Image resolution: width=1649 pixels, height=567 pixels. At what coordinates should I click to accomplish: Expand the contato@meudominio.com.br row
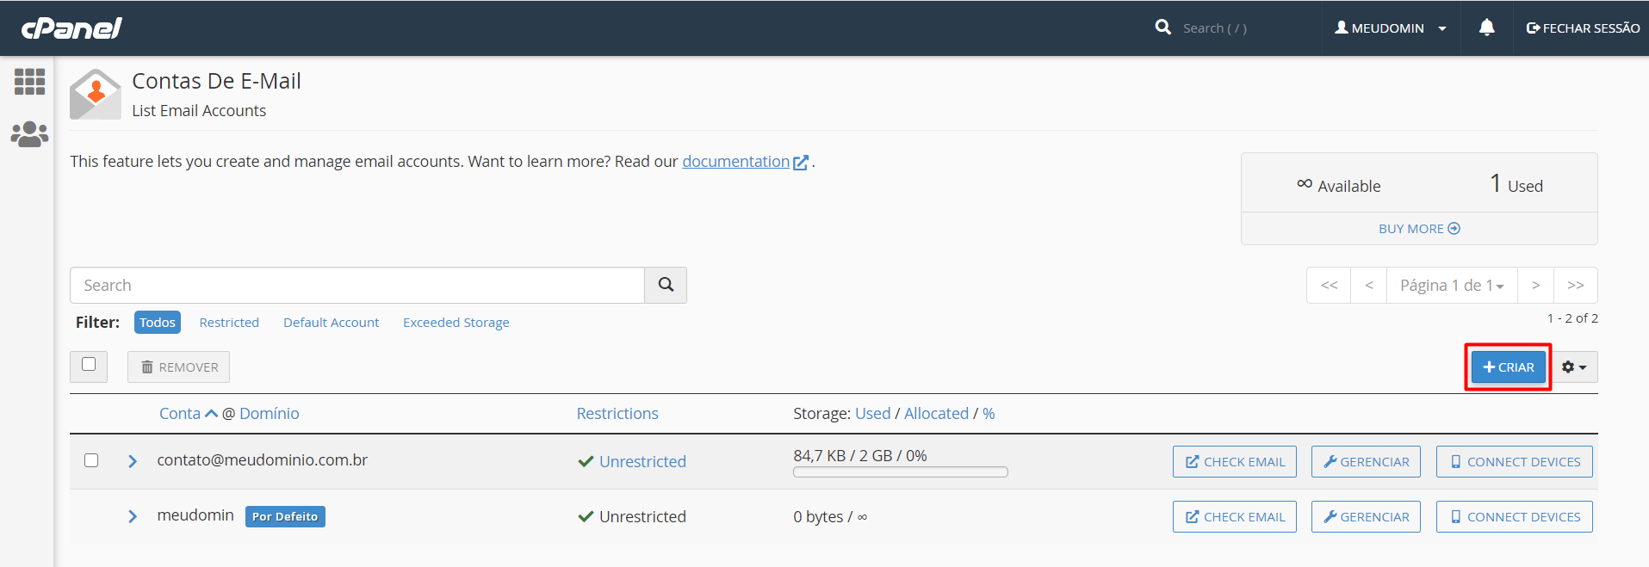click(133, 461)
